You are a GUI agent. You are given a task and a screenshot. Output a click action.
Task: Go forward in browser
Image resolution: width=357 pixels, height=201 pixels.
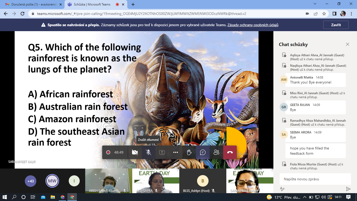coord(14,14)
